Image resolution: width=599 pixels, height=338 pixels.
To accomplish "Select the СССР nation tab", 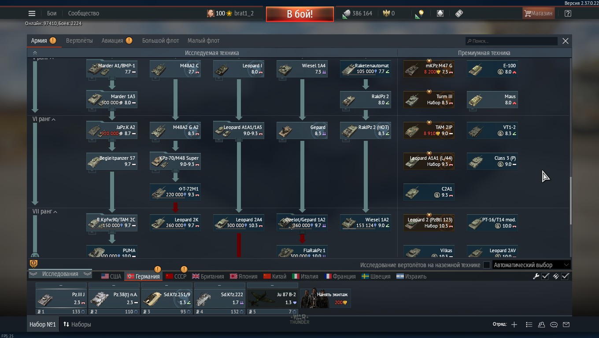I will (x=176, y=276).
